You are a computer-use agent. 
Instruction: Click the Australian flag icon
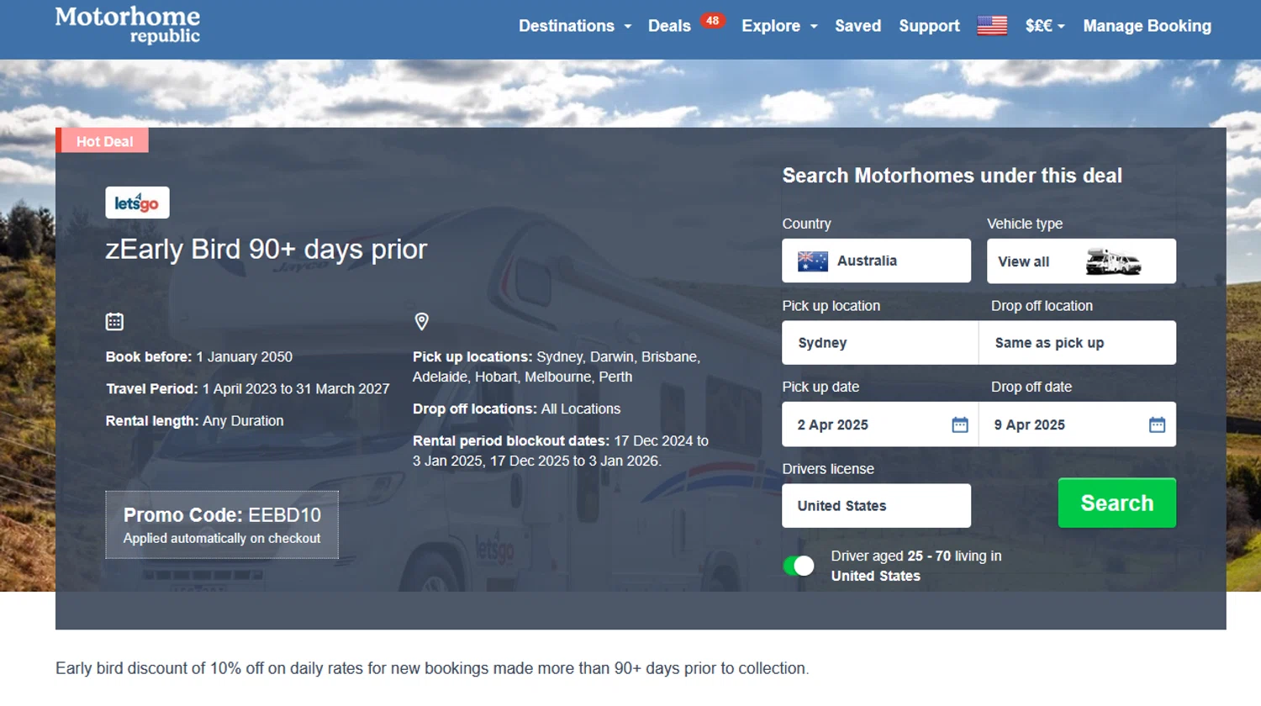(x=813, y=261)
